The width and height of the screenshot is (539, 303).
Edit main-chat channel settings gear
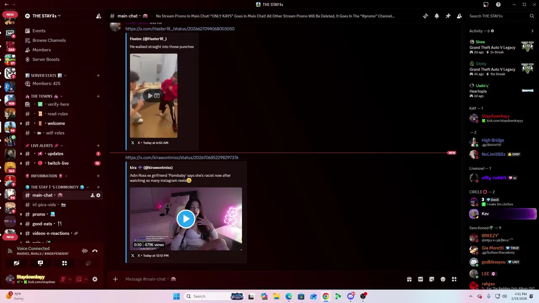point(98,195)
